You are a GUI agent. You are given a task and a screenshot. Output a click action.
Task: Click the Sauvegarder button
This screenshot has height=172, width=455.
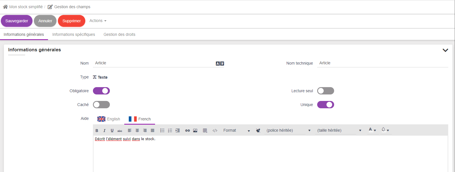pos(17,21)
